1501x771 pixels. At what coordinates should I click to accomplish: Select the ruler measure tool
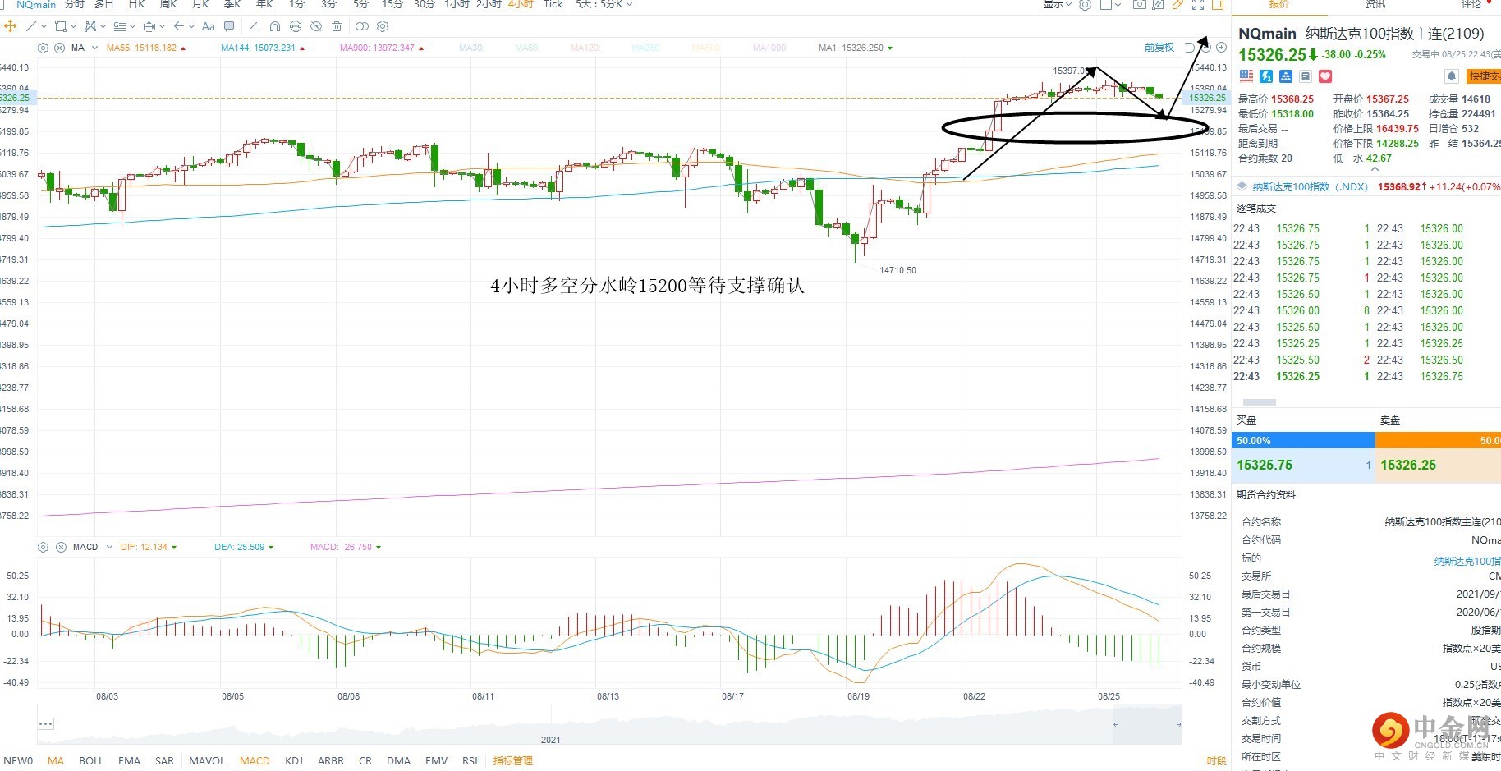254,26
